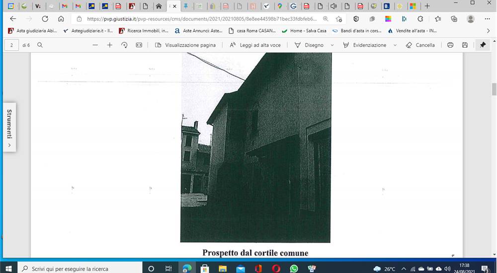
Task: Expand Evidenziazione options dropdown
Action: pyautogui.click(x=395, y=45)
